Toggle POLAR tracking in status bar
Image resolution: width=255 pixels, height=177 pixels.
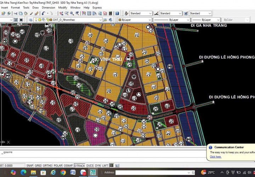pos(58,165)
